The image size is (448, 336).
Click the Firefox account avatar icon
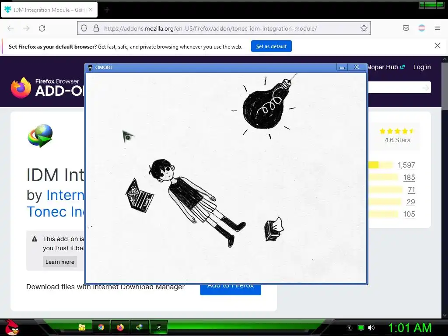421,28
